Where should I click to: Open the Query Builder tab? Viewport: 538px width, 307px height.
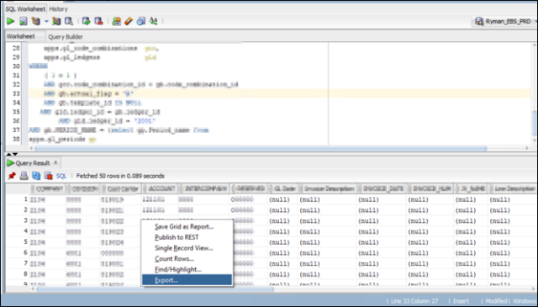click(66, 36)
